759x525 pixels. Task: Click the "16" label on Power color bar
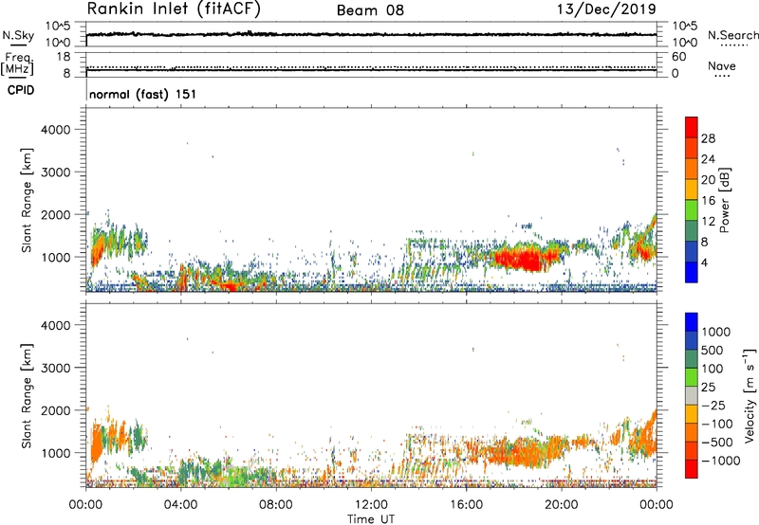click(708, 201)
